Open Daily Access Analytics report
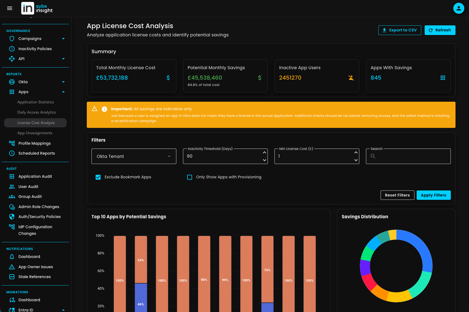This screenshot has height=312, width=469. click(36, 112)
